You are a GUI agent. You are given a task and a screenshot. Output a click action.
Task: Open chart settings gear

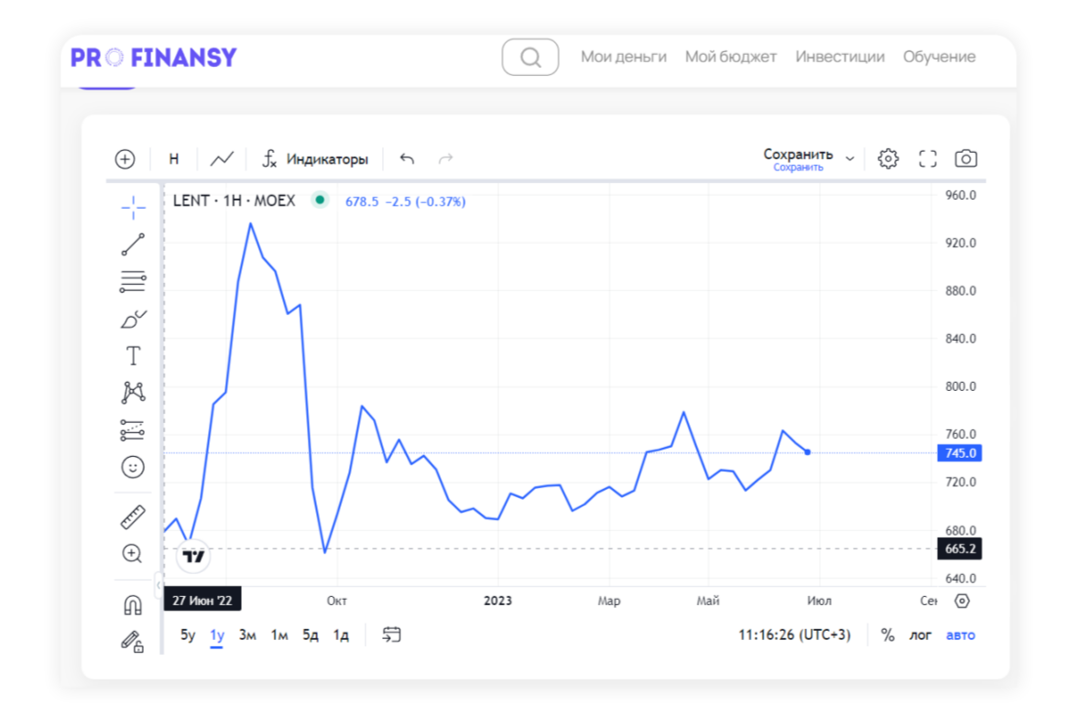[888, 158]
